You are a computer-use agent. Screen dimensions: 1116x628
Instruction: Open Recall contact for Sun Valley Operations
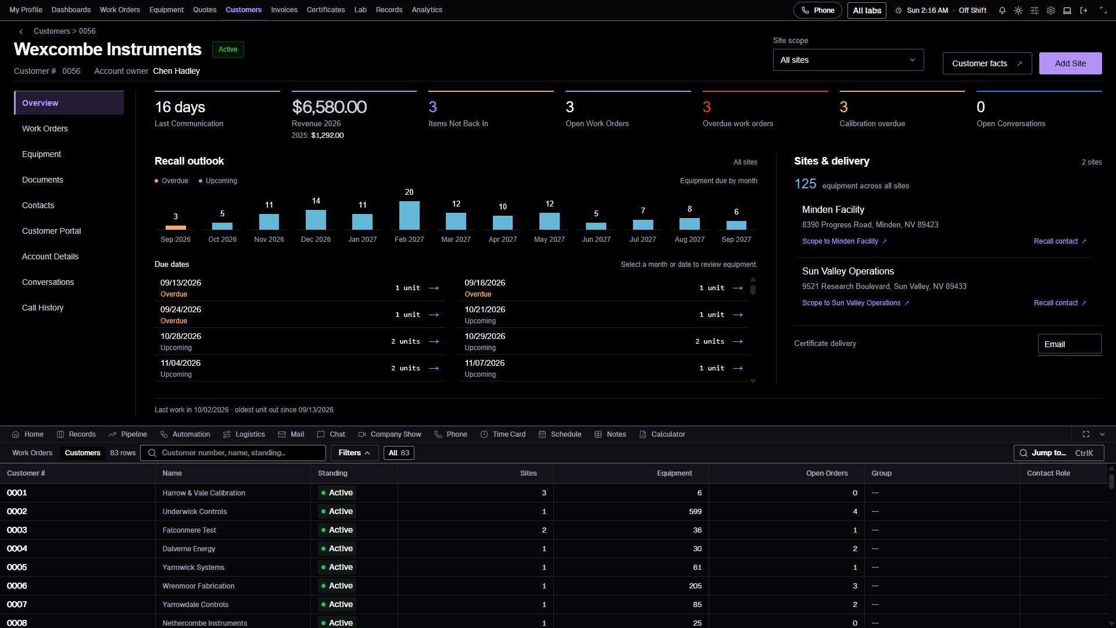[x=1060, y=303]
